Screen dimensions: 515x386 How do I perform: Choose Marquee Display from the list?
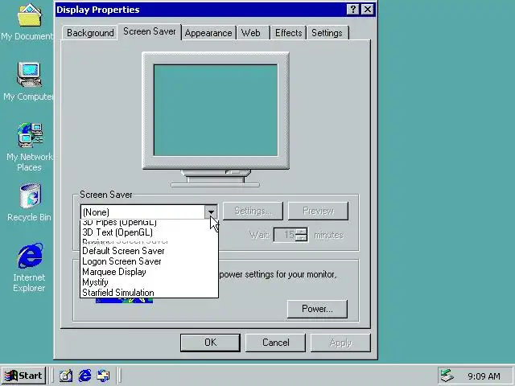(x=149, y=272)
